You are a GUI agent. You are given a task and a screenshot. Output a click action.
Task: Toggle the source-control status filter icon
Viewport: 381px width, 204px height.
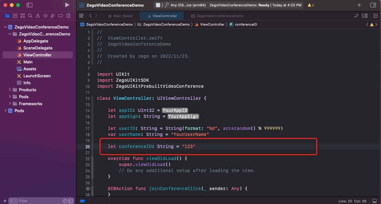[70, 201]
